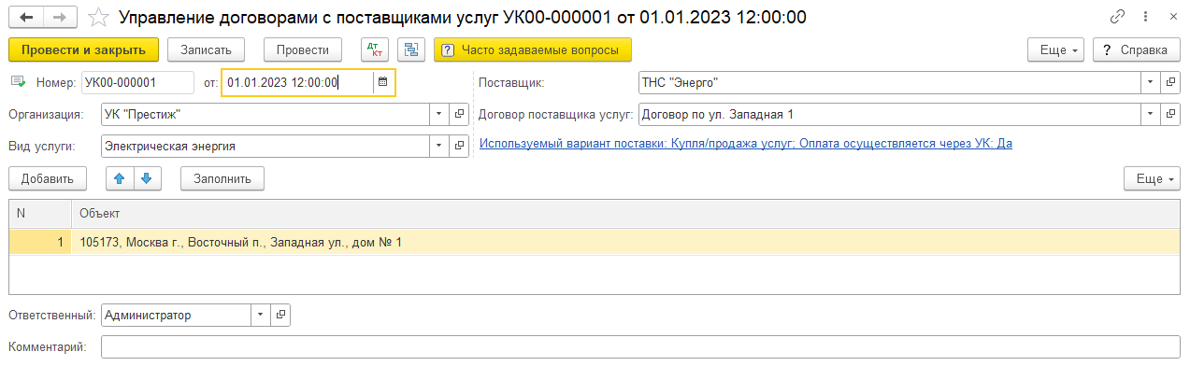Screen dimensions: 1190x366
Task: Add document to favorites star
Action: (98, 17)
